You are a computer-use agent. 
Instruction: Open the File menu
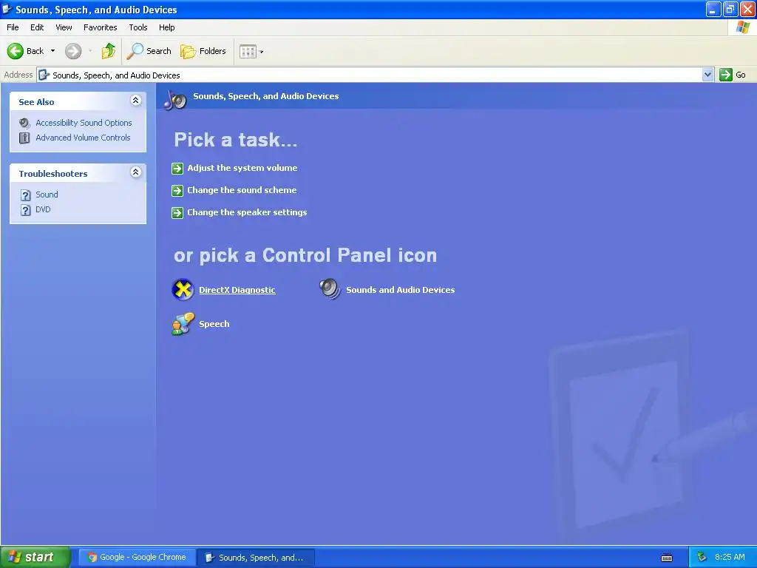tap(13, 27)
